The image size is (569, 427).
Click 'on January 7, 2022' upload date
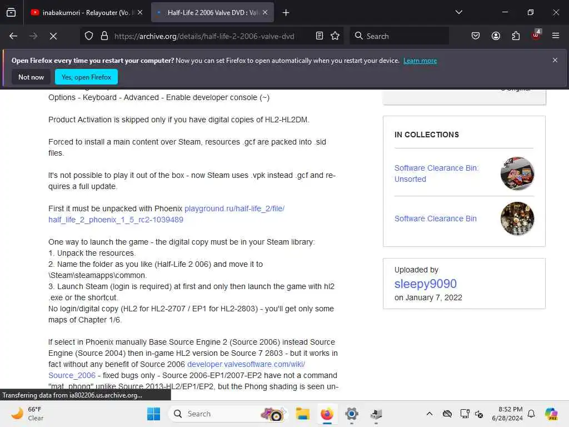[x=428, y=298]
